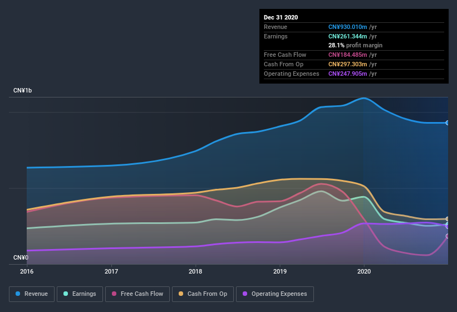Image resolution: width=457 pixels, height=312 pixels.
Task: Click the Operating Expenses label in tooltip
Action: tap(292, 74)
